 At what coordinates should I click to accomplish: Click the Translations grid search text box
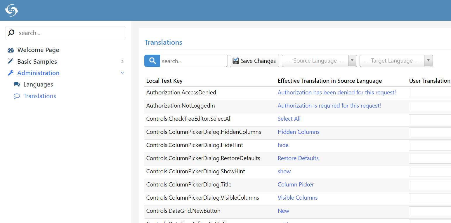(x=193, y=61)
